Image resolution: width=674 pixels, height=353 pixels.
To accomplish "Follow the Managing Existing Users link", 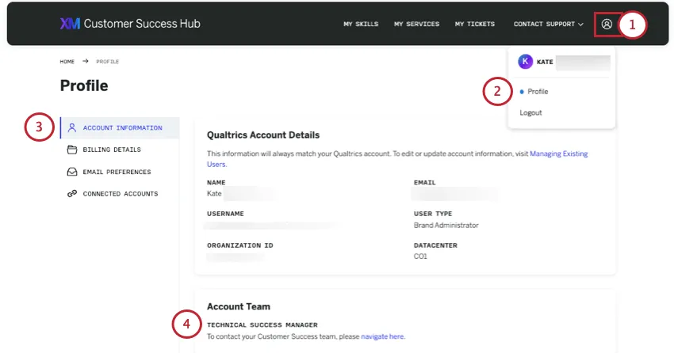I will pos(558,154).
